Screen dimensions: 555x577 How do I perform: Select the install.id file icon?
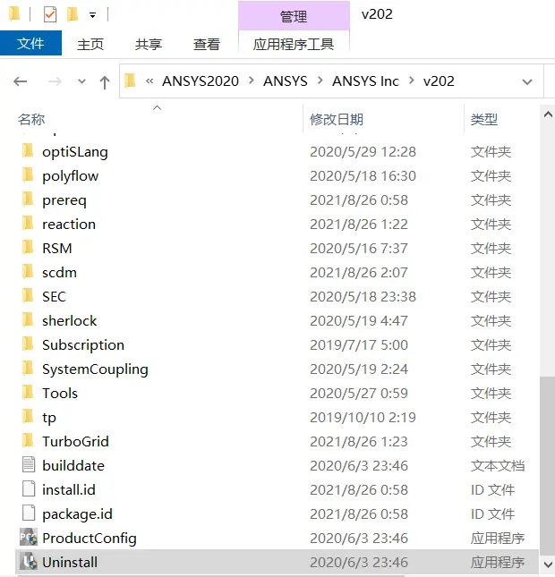[29, 488]
